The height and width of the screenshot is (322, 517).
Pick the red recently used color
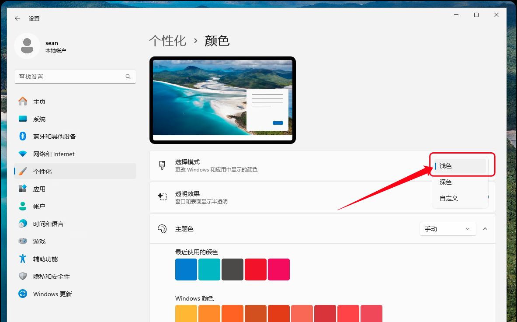click(256, 269)
